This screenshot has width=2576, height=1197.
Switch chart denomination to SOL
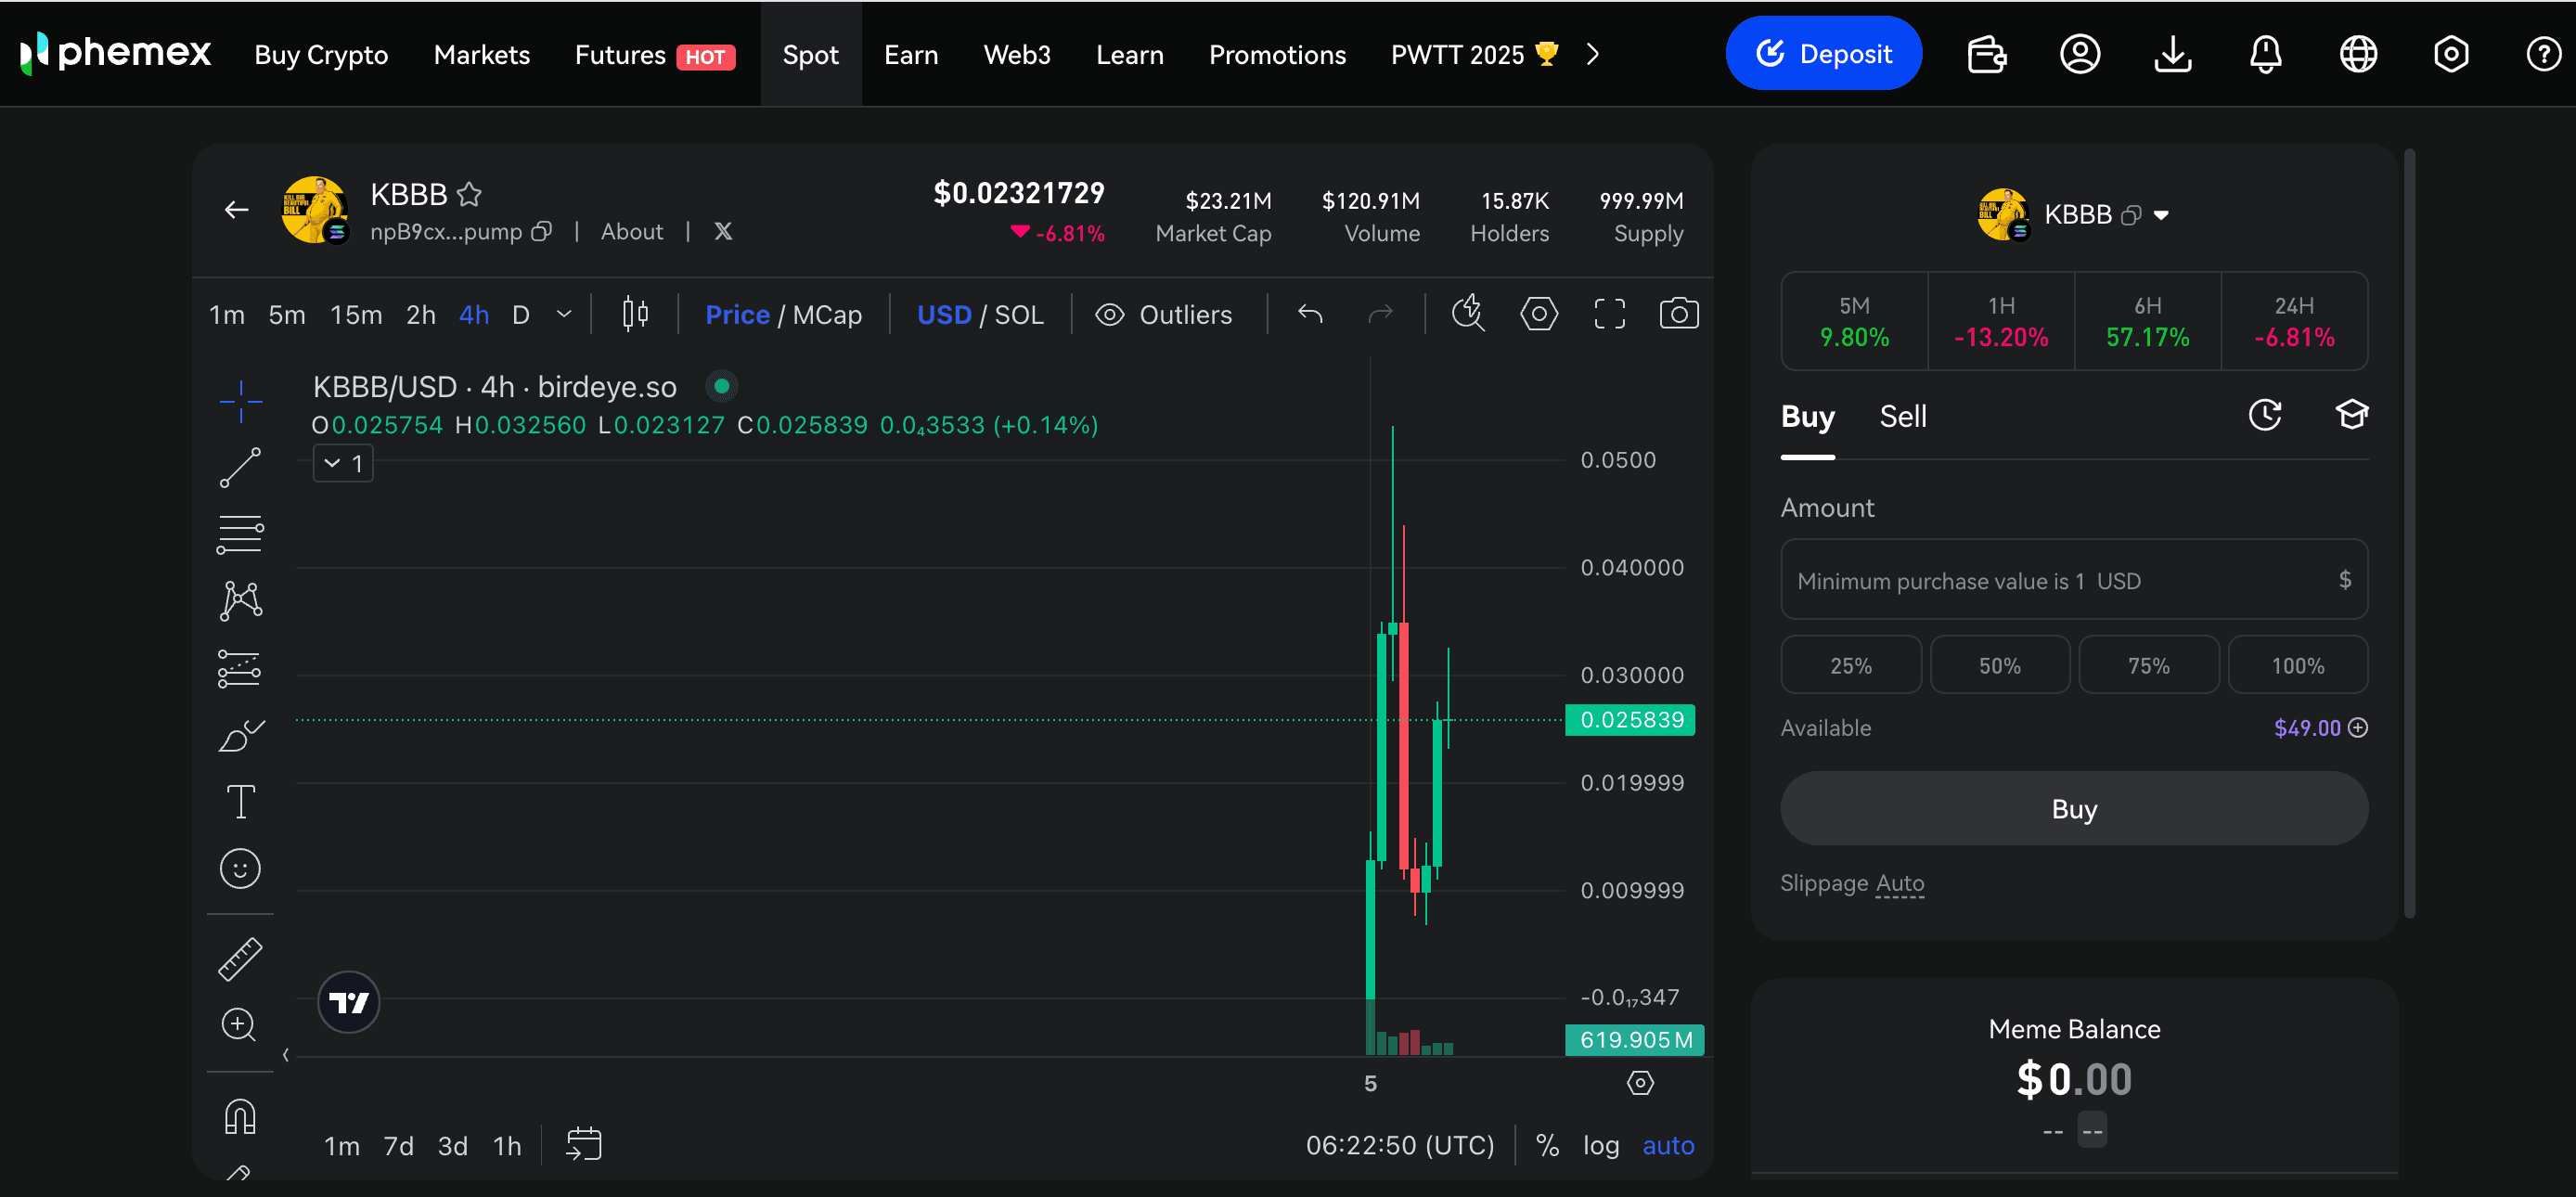[x=1019, y=315]
